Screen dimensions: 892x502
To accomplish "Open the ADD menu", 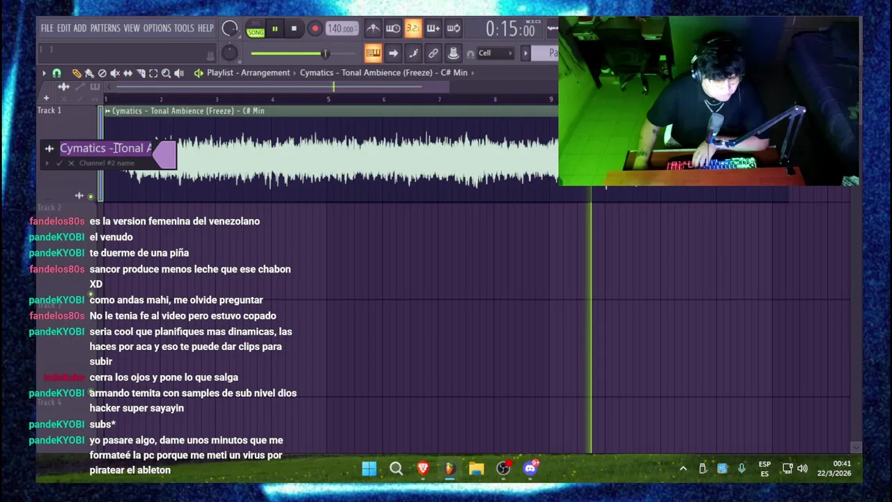I will click(80, 29).
